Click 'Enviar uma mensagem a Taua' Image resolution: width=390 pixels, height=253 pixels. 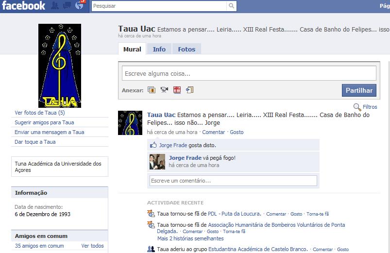49,132
